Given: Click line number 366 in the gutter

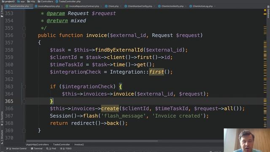Looking at the screenshot, I should tap(9, 109).
